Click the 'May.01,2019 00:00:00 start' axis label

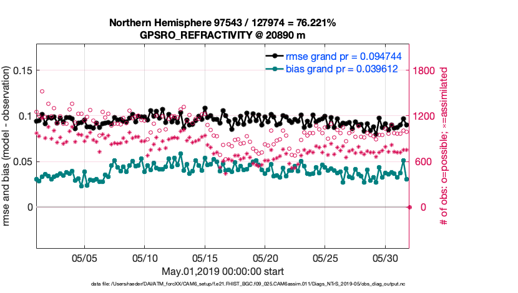click(222, 271)
